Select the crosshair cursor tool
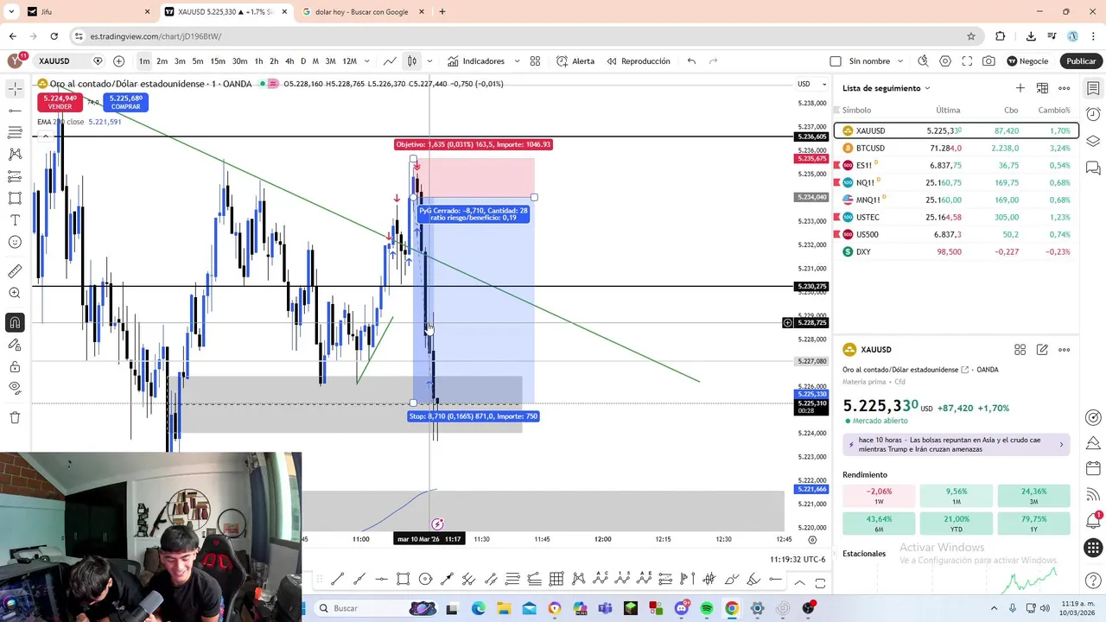 pos(15,89)
